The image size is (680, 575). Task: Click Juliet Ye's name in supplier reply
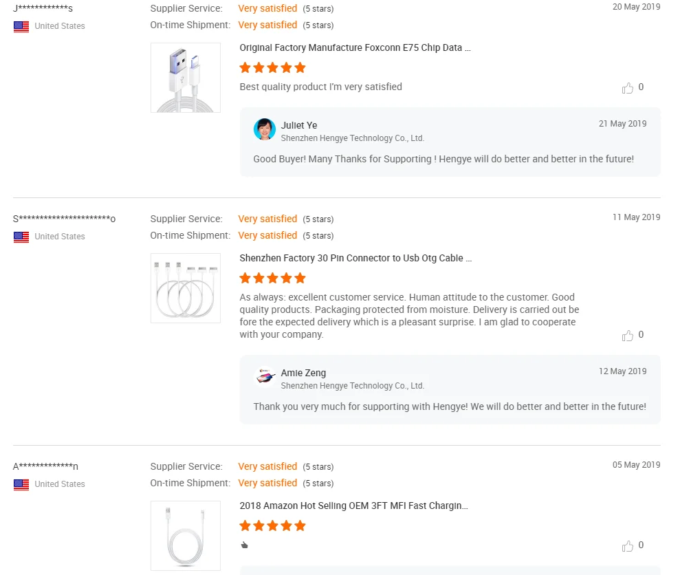click(x=299, y=125)
